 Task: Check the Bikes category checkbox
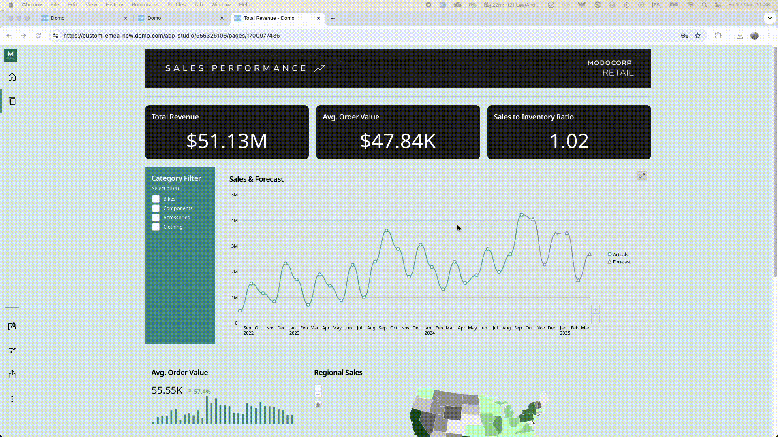pos(156,199)
